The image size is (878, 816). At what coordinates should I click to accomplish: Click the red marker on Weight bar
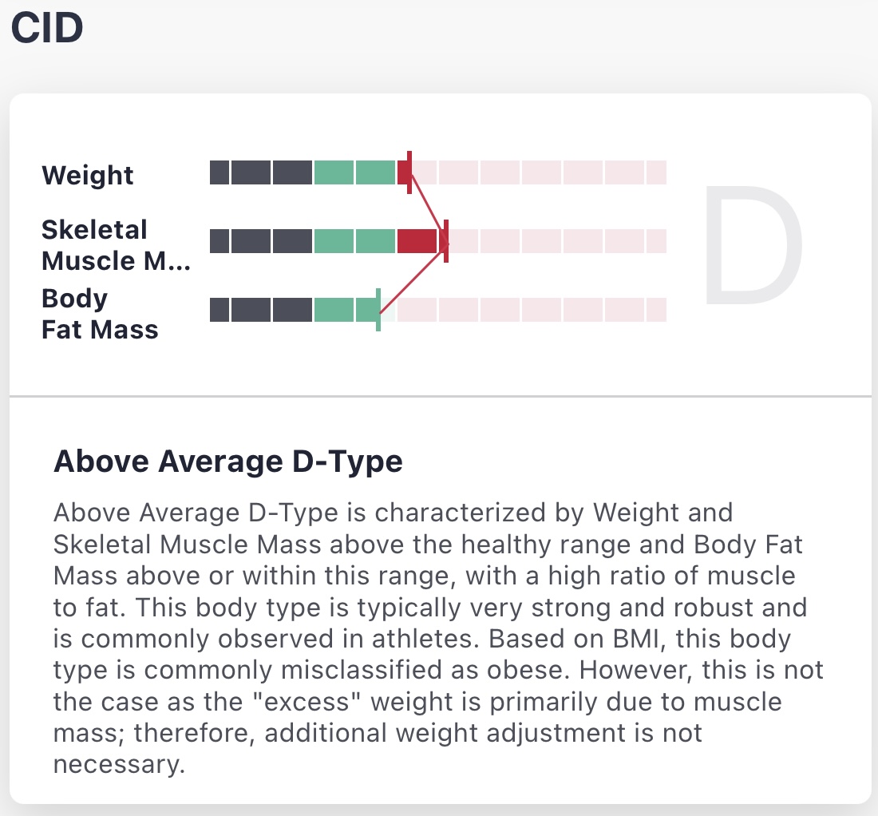409,172
